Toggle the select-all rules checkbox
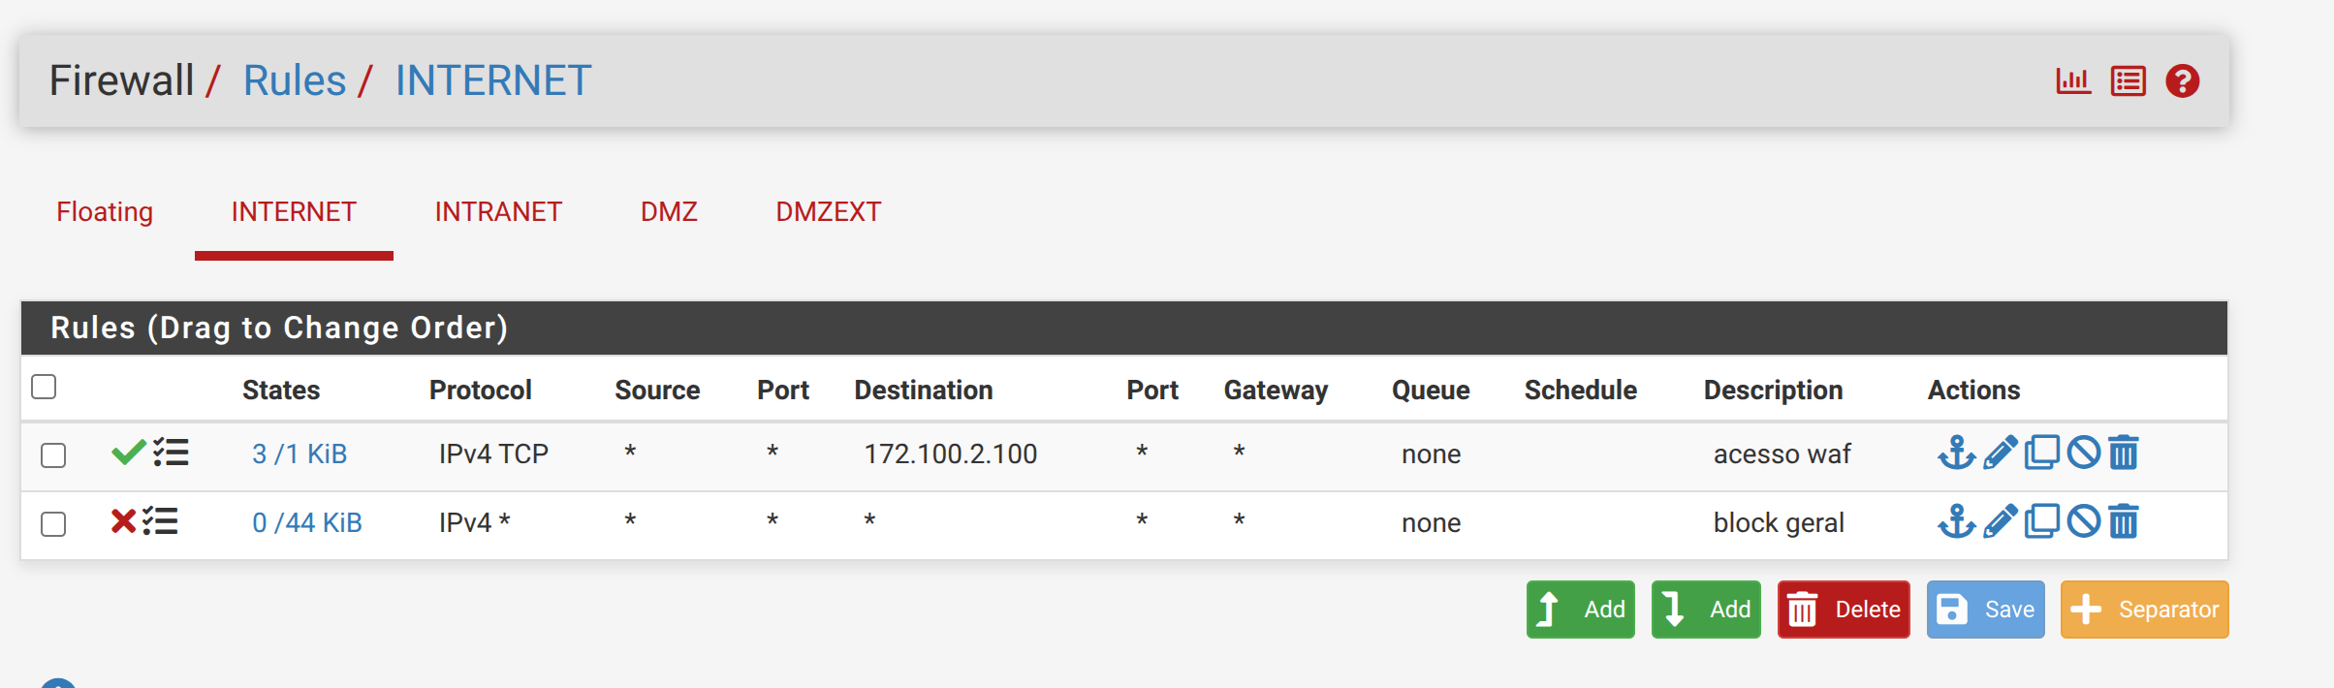The height and width of the screenshot is (688, 2334). pyautogui.click(x=44, y=387)
